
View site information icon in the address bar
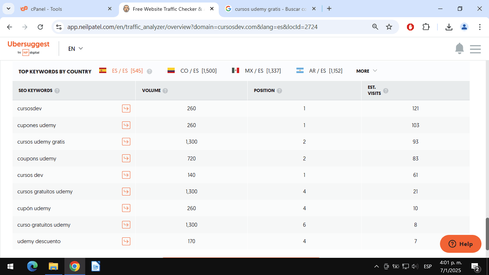click(59, 27)
